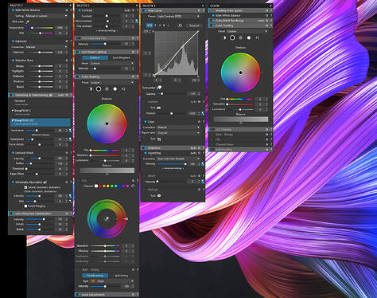The image size is (377, 298).
Task: Activate the Red Eye tool icon
Action: tap(159, 195)
